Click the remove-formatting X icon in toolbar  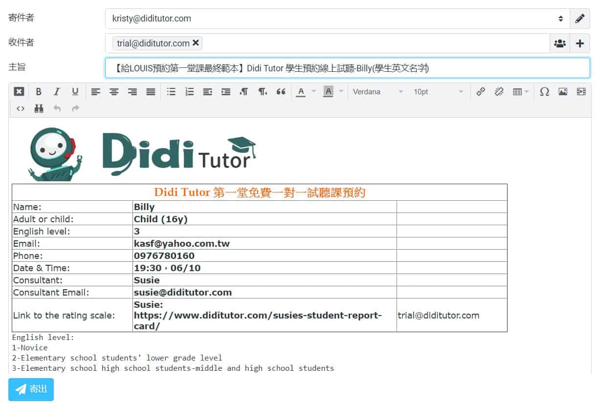tap(19, 91)
